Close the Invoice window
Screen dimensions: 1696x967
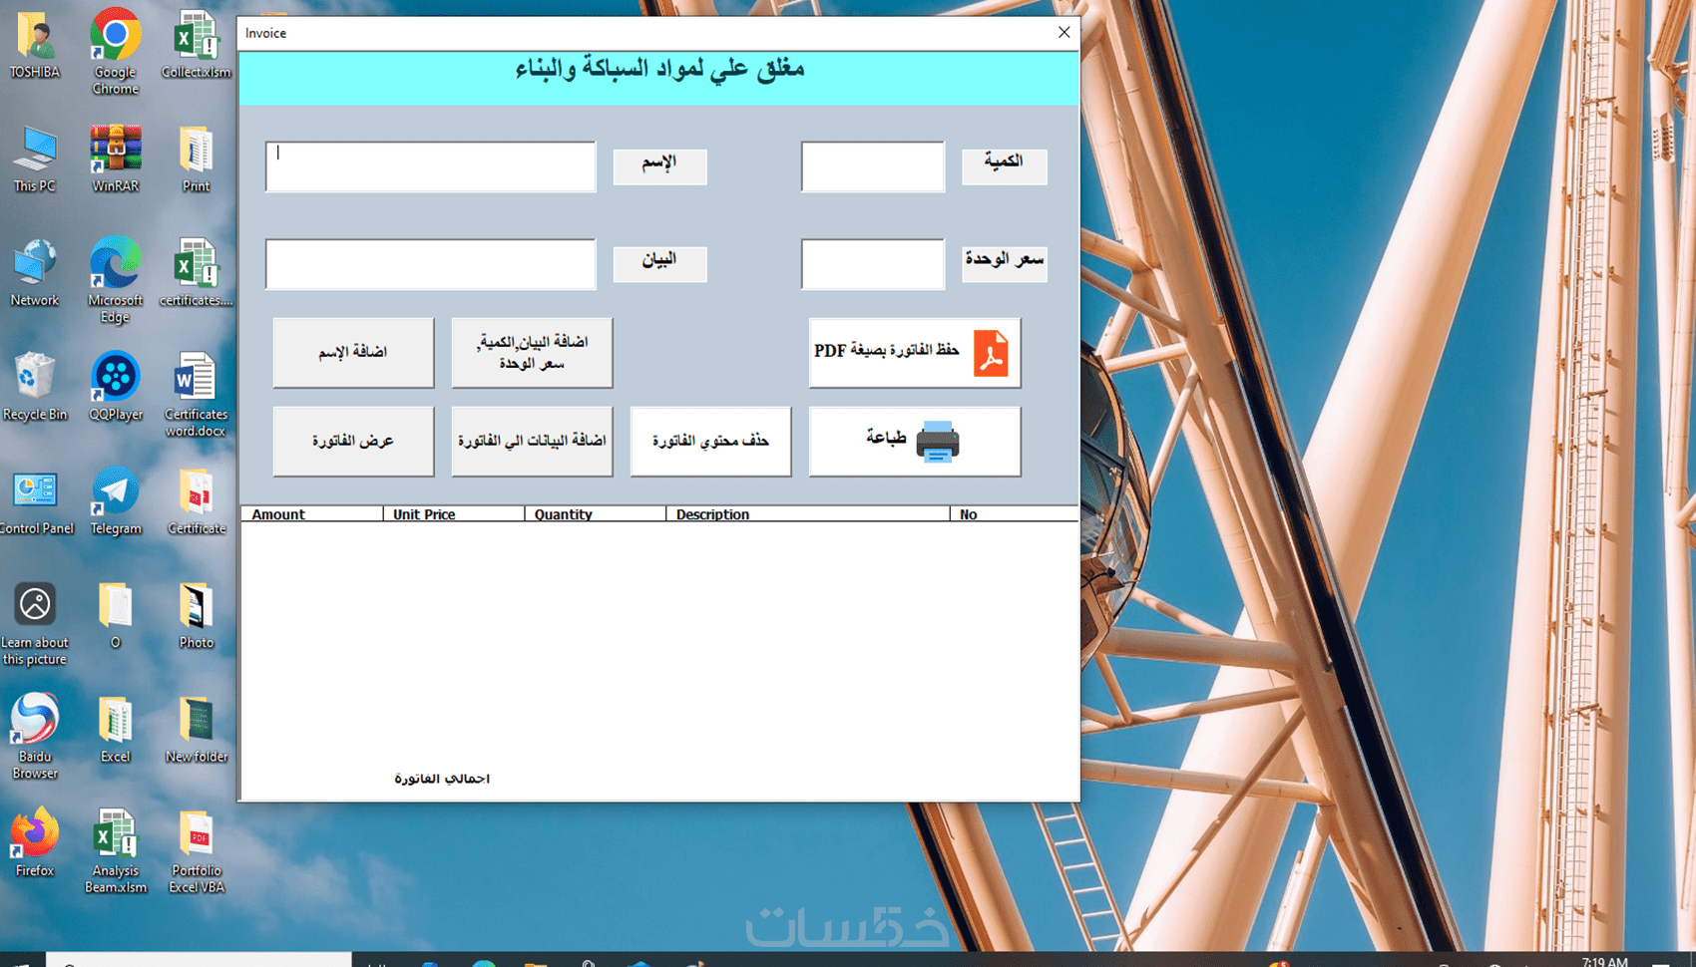[x=1063, y=33]
